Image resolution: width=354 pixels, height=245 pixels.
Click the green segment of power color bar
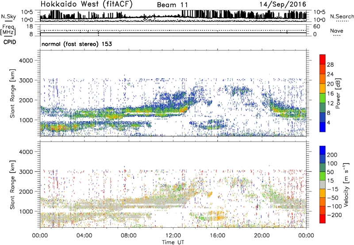323,98
